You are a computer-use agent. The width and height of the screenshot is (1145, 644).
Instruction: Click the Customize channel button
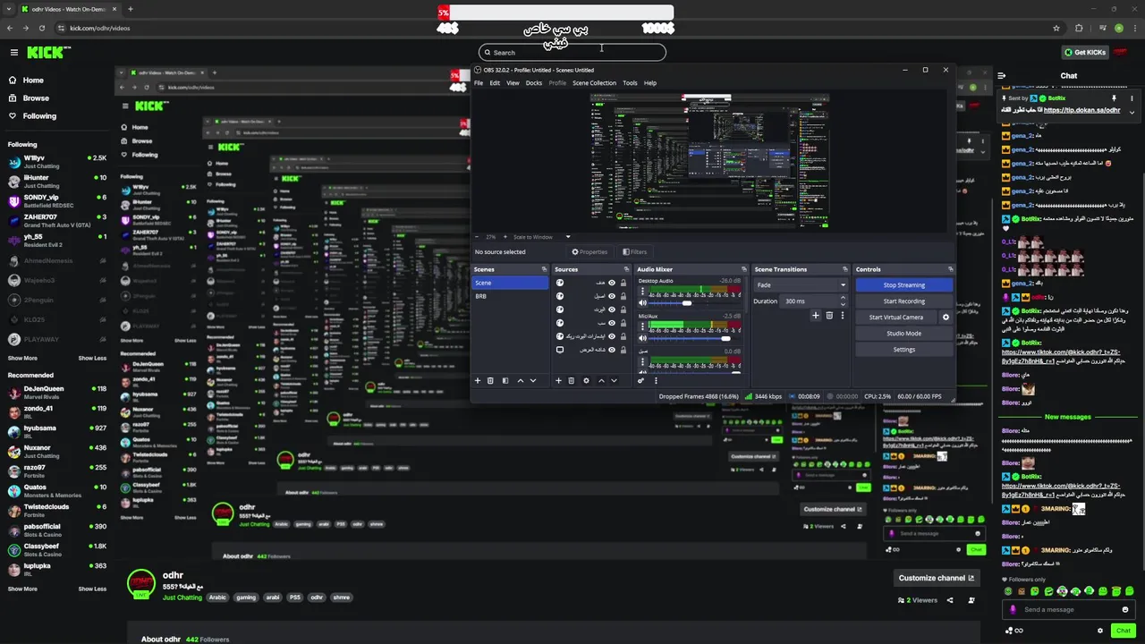(x=937, y=578)
